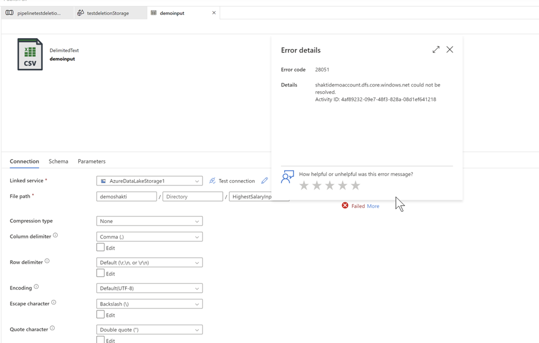
Task: Select the pipeline icon on pipelinetestdeletio tab
Action: [x=10, y=12]
